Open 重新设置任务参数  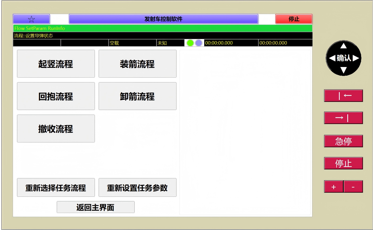pyautogui.click(x=137, y=188)
